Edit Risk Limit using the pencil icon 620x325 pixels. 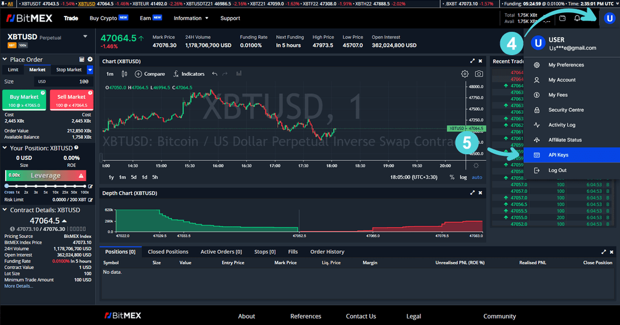90,199
